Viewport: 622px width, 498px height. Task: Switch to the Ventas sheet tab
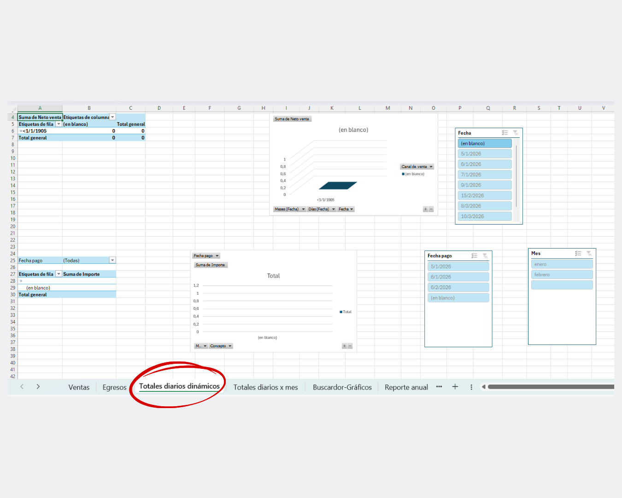click(x=79, y=387)
